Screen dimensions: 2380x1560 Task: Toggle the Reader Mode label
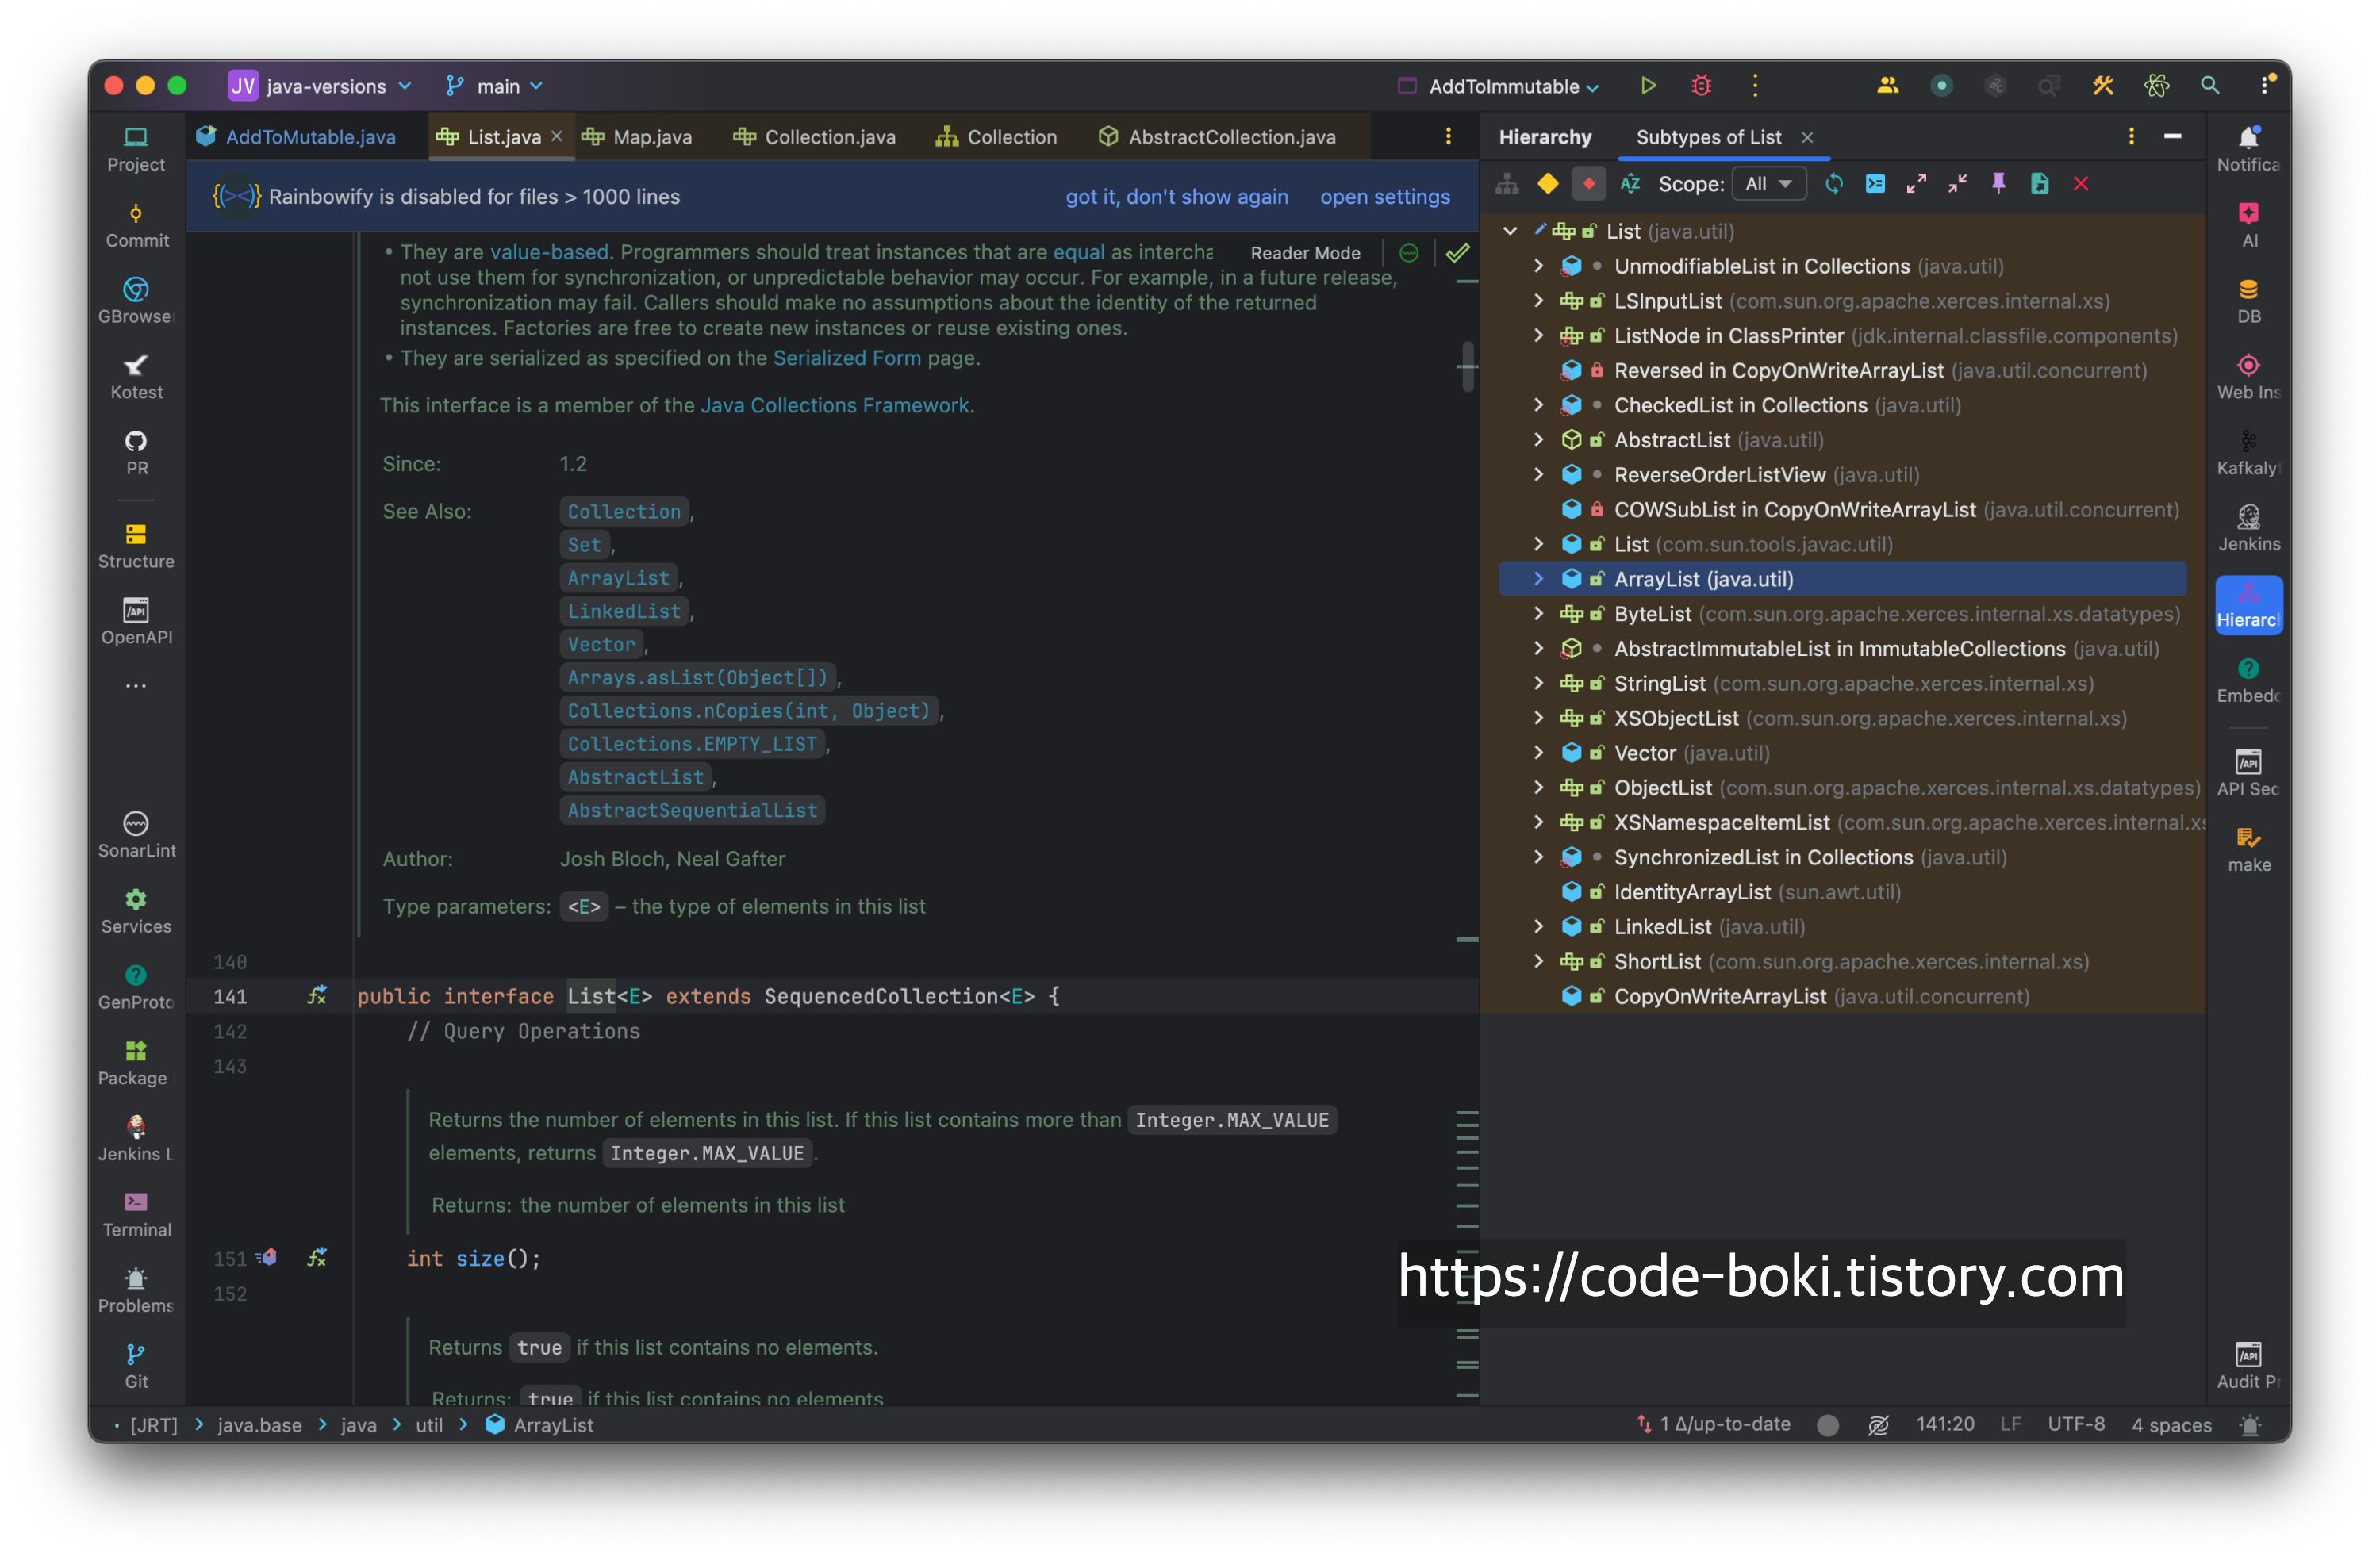coord(1304,253)
